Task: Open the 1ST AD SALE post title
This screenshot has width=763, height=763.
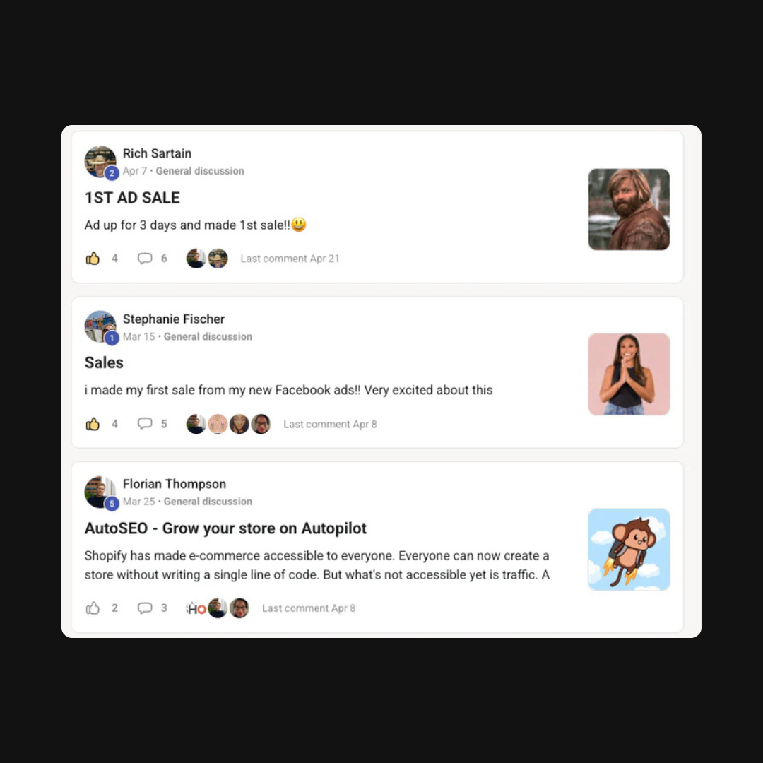Action: [x=132, y=198]
